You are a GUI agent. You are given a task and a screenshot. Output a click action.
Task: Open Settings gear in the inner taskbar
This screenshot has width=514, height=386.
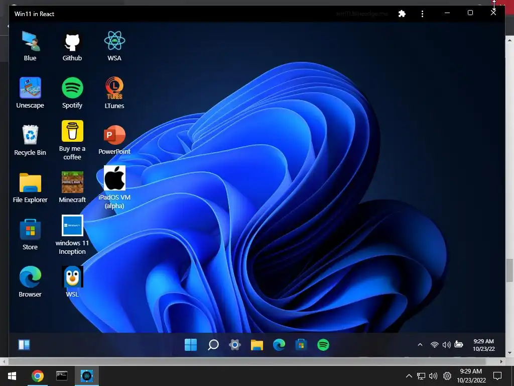pyautogui.click(x=235, y=345)
